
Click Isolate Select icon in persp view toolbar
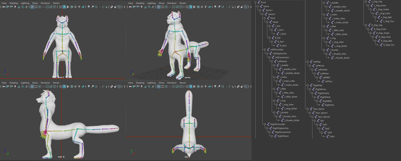[x=232, y=7]
